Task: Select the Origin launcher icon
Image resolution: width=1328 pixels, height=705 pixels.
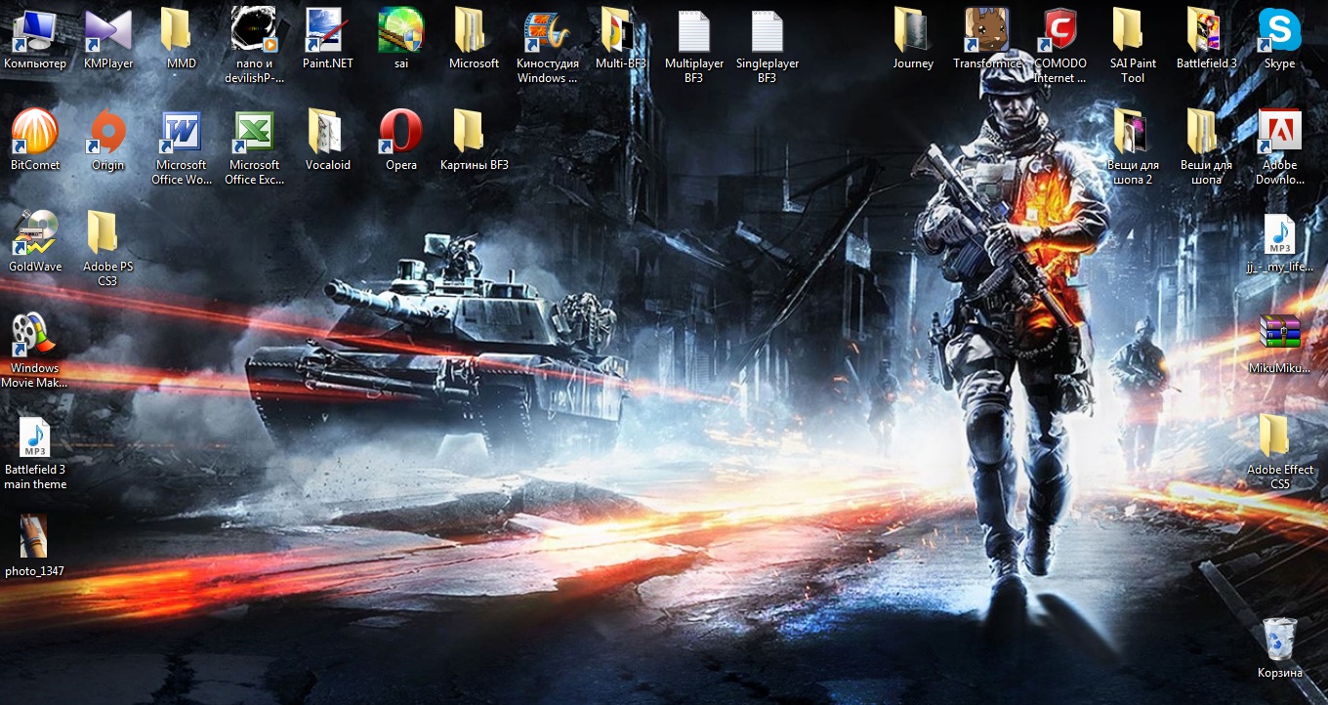Action: coord(107,132)
